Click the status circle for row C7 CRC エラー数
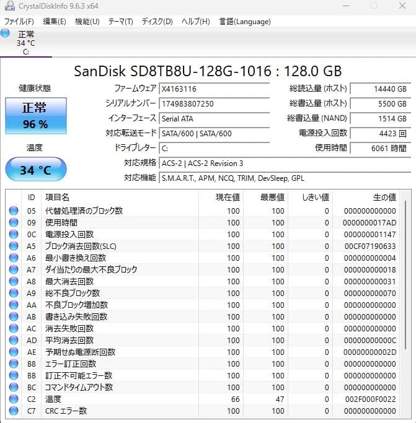 14,411
